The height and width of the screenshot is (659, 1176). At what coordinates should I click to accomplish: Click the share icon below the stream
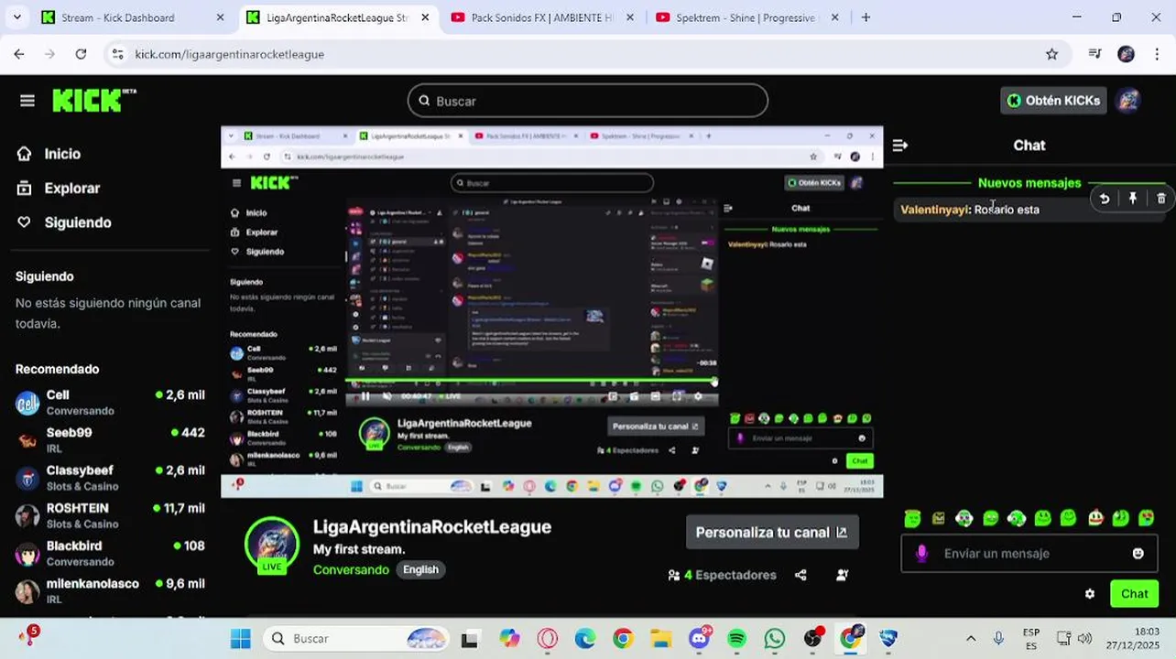point(801,576)
